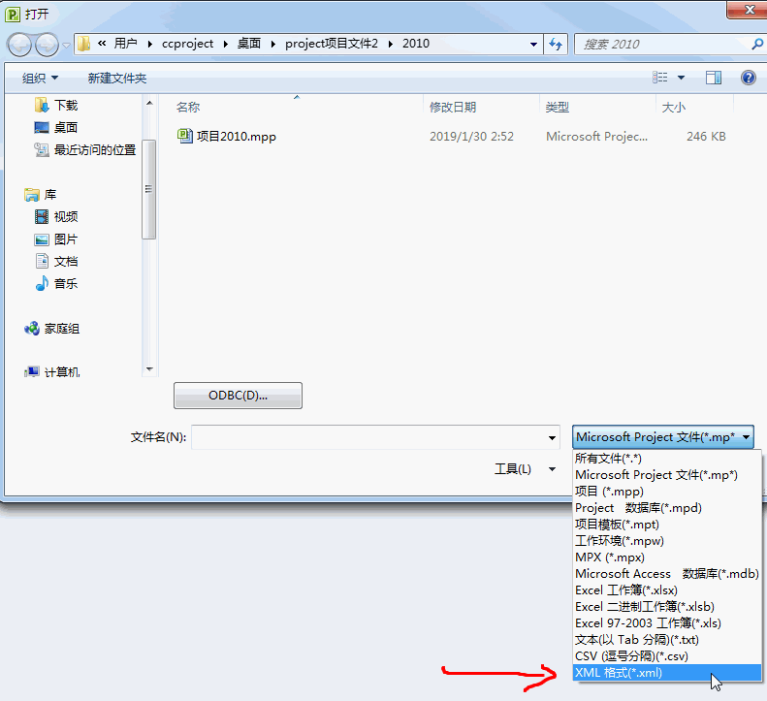Open the 文档 library

click(x=56, y=261)
